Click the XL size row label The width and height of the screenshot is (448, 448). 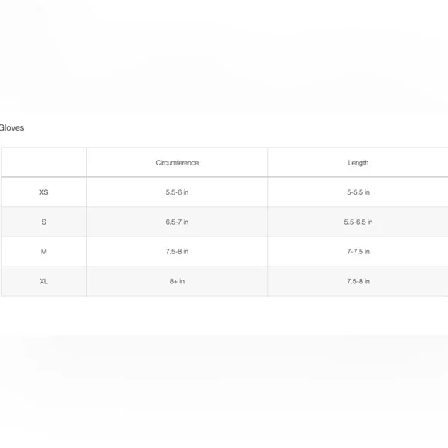[44, 281]
